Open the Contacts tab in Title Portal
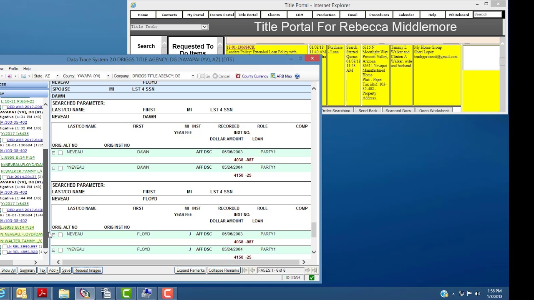This screenshot has width=534, height=300. click(169, 15)
